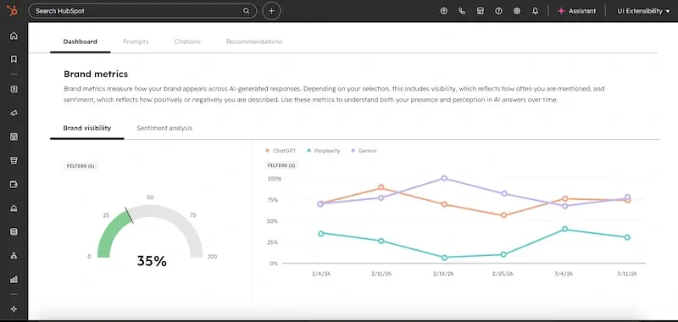Screen dimensions: 678x322
Task: Switch to the Recommendations tab
Action: pos(254,42)
